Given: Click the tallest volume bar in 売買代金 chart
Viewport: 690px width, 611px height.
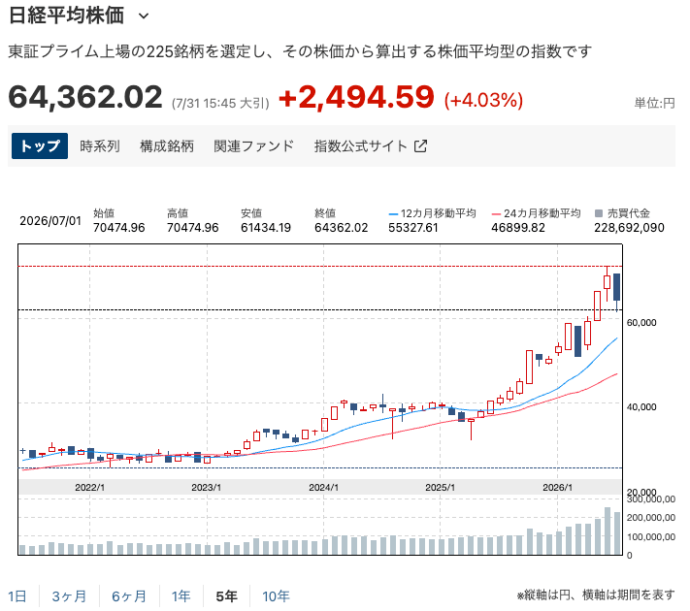Looking at the screenshot, I should (608, 531).
